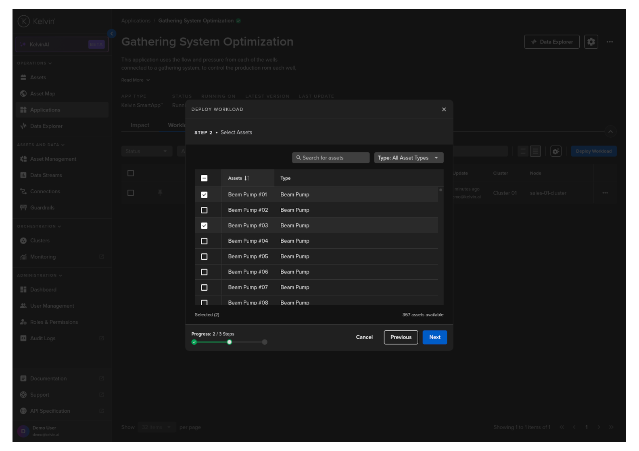The image size is (639, 451).
Task: Open the three-dot more options menu
Action: 610,42
